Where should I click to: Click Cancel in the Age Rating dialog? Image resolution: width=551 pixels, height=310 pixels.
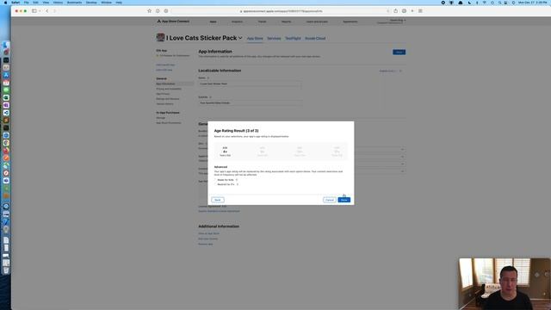tap(329, 200)
